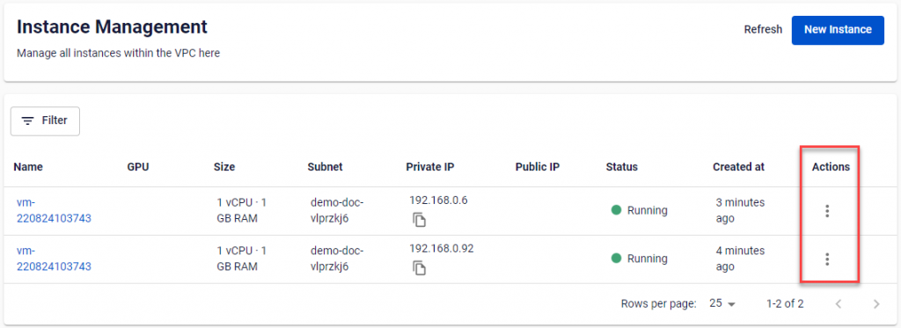Click Running status of 192.168.0.6 row
Viewport: 901px width, 328px height.
(640, 210)
